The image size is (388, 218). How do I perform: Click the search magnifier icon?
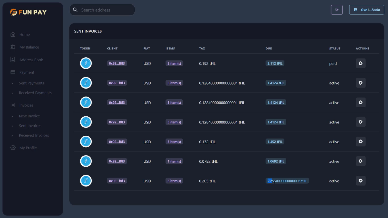pos(75,10)
